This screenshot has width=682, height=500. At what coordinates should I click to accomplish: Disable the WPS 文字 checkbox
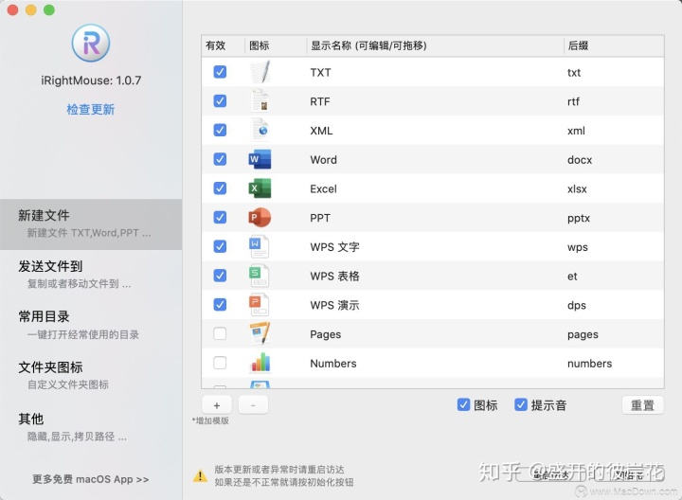220,246
